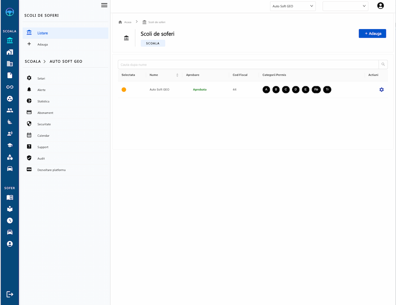Open the empty dropdown in top bar
The image size is (396, 305).
[345, 6]
